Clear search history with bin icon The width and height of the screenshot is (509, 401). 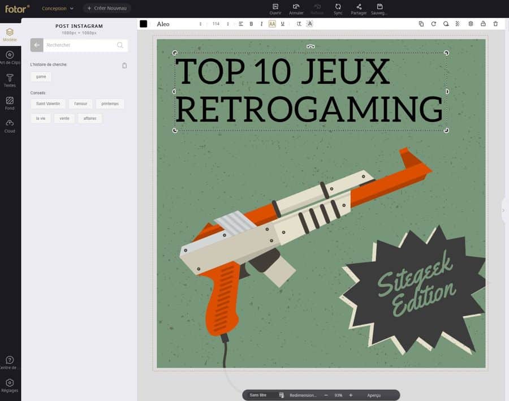(x=124, y=66)
